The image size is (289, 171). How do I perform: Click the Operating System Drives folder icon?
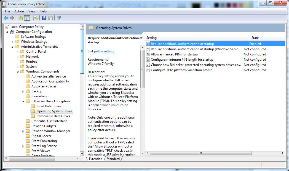(33, 111)
